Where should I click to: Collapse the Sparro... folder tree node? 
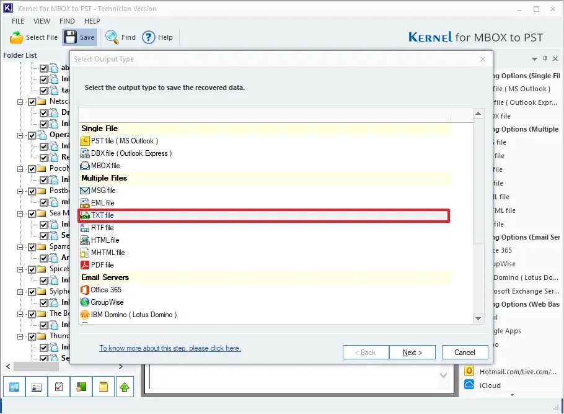tap(20, 247)
